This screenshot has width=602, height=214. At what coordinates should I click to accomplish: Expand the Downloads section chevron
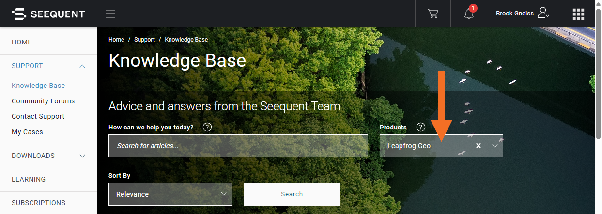(82, 156)
